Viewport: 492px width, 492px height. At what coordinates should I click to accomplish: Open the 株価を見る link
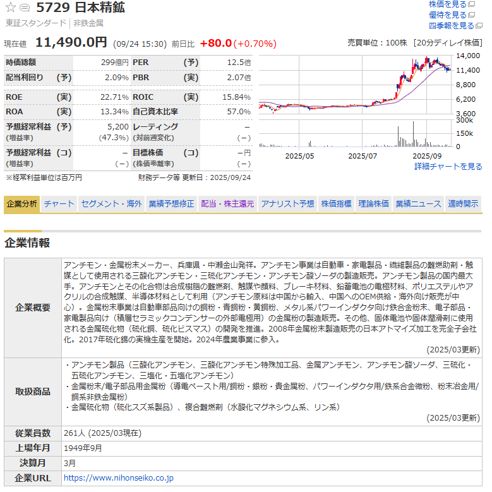448,4
